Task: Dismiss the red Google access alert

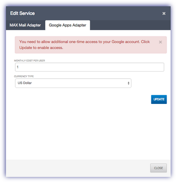Action: [x=160, y=42]
